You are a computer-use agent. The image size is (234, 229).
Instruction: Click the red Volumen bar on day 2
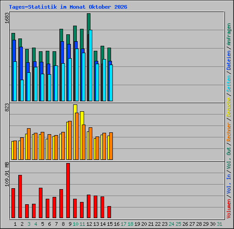tap(20, 196)
